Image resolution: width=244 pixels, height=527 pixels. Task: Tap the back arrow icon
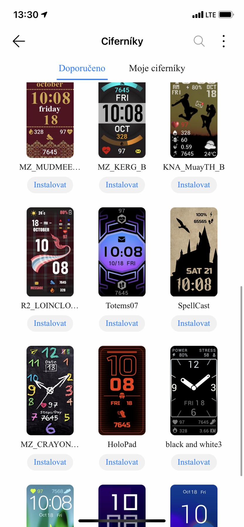[x=19, y=41]
